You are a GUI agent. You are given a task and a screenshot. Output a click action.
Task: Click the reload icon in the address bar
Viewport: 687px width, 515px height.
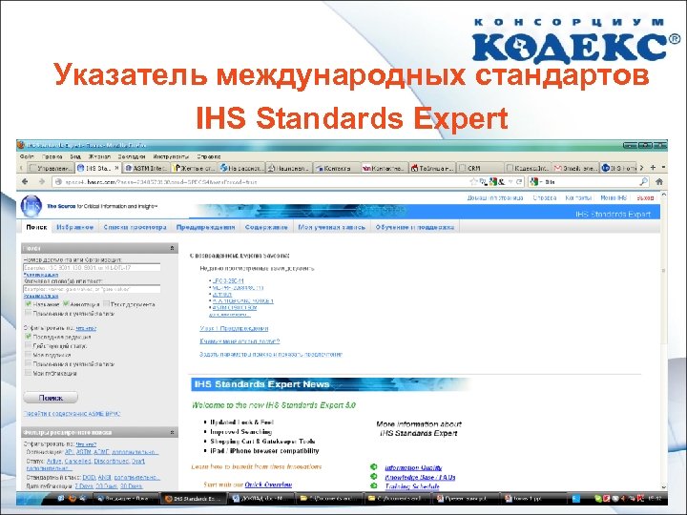click(519, 181)
